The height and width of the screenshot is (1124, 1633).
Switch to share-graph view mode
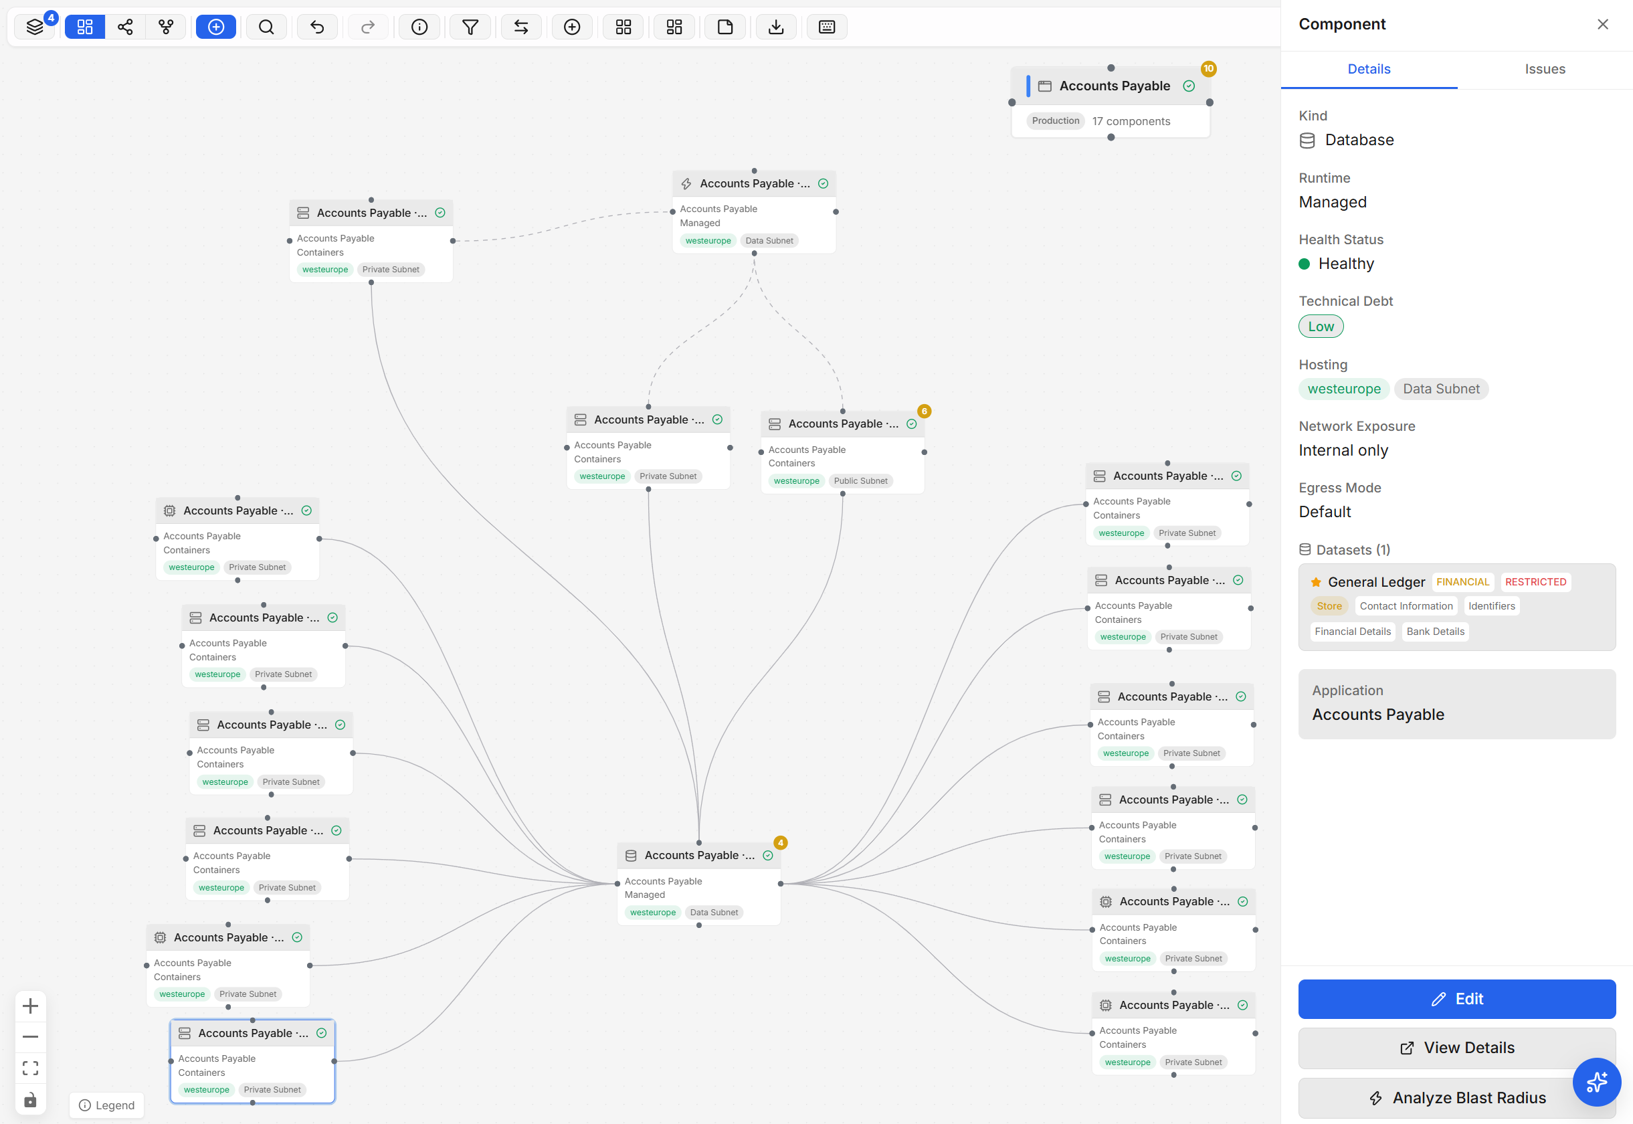(x=125, y=27)
